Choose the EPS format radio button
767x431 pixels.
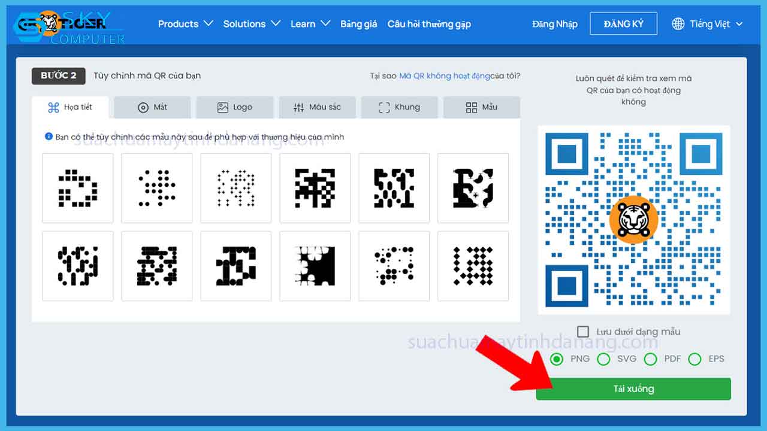[694, 359]
